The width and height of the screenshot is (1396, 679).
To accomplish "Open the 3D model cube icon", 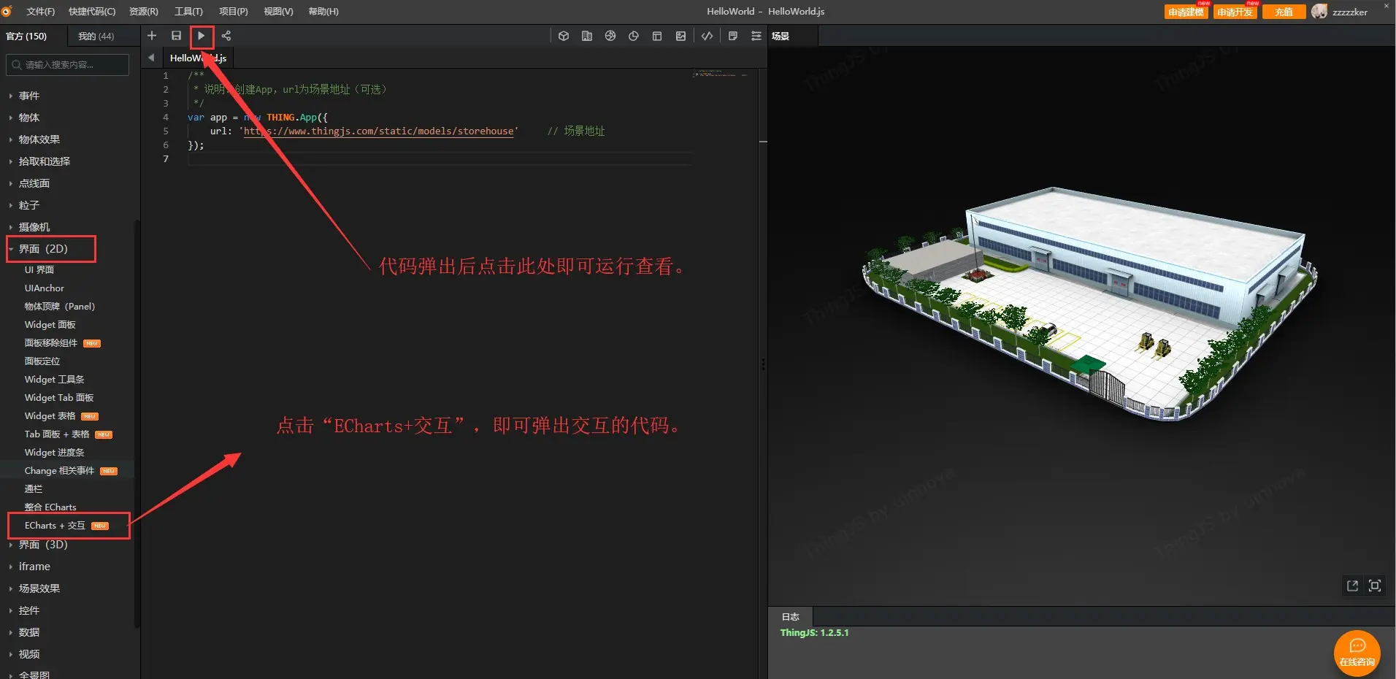I will pyautogui.click(x=564, y=36).
